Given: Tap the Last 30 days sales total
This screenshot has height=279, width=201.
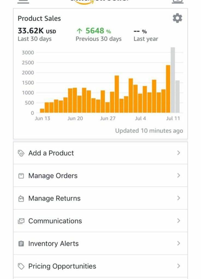Looking at the screenshot, I should coord(37,35).
